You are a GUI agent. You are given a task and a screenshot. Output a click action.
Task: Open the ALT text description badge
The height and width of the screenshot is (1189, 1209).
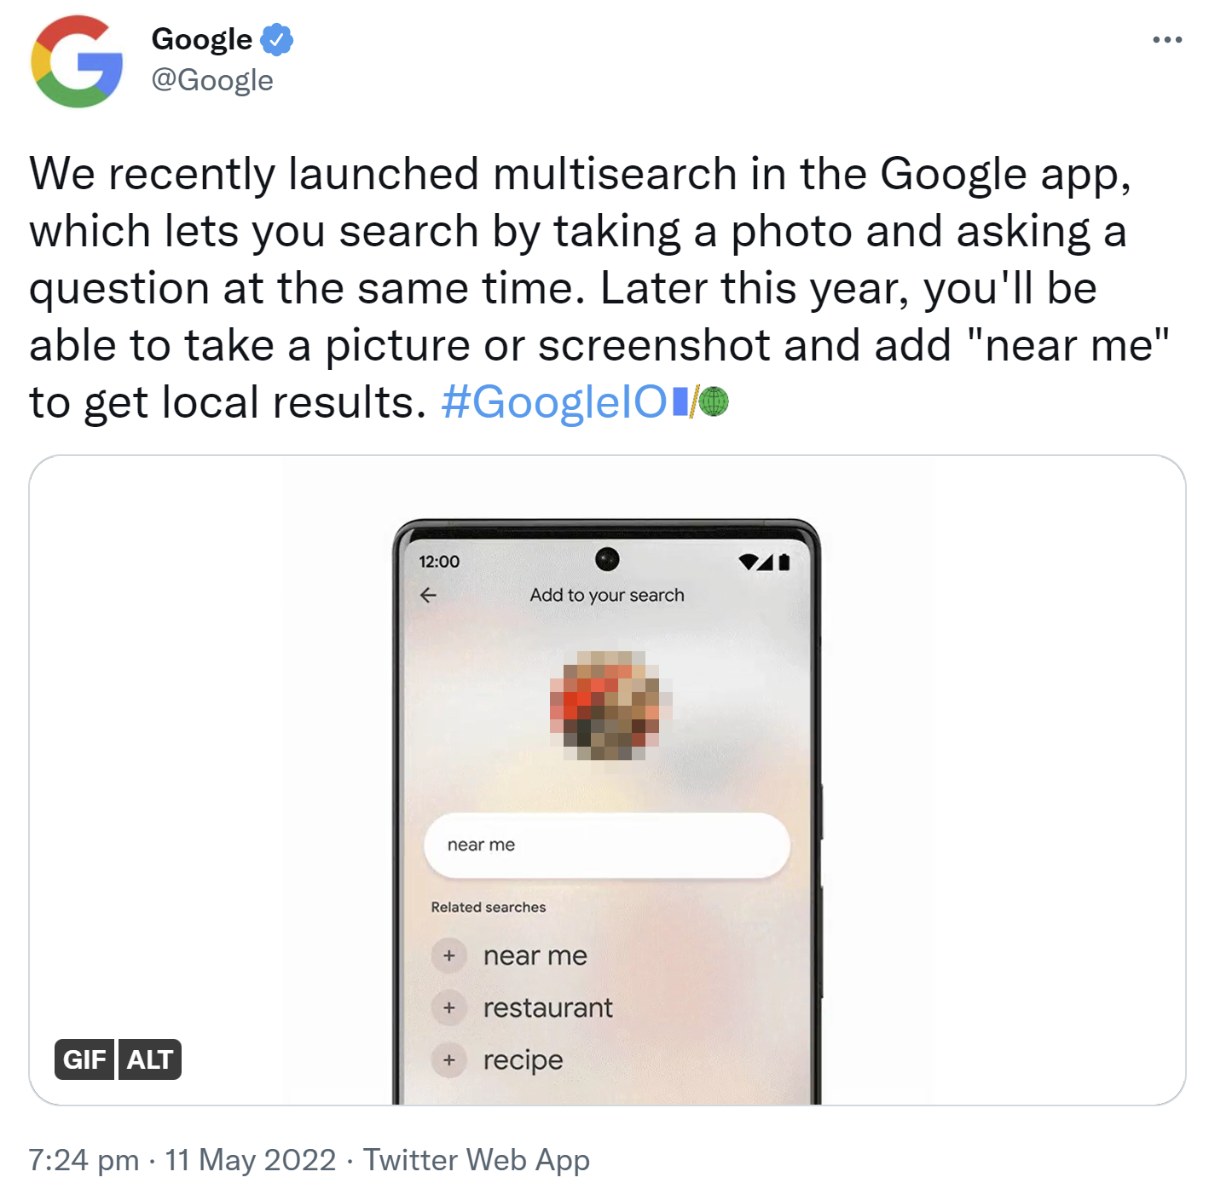pos(149,1059)
